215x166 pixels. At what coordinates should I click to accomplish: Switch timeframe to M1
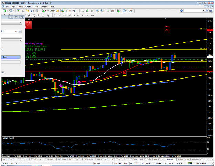click(55, 15)
